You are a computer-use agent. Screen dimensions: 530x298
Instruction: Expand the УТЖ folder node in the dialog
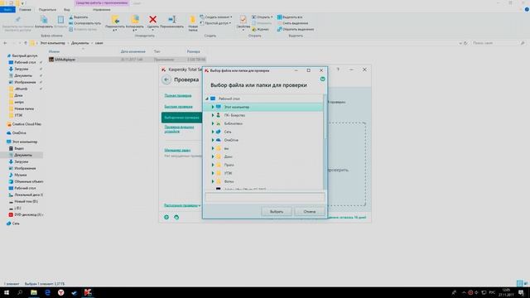(x=213, y=173)
